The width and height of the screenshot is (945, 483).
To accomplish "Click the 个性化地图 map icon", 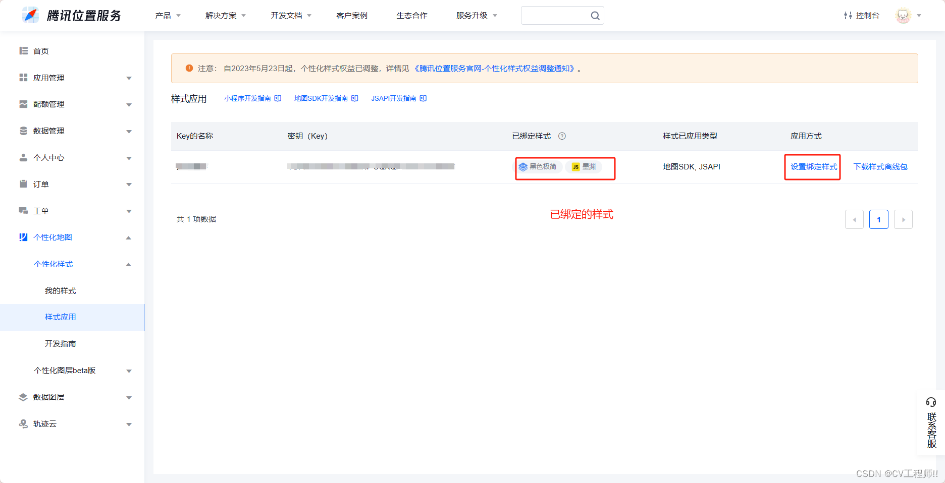I will [23, 237].
